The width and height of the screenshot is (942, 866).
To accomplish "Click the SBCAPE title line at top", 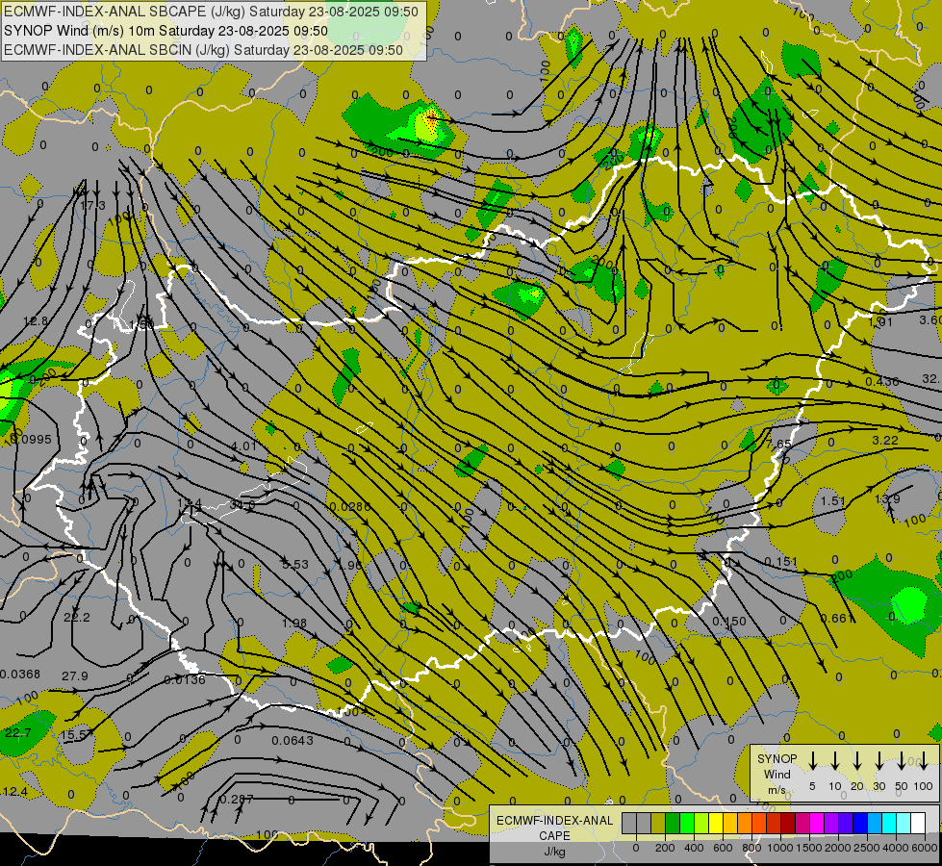I will [x=211, y=12].
